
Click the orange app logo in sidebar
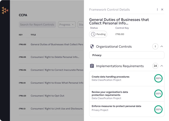click(5, 10)
